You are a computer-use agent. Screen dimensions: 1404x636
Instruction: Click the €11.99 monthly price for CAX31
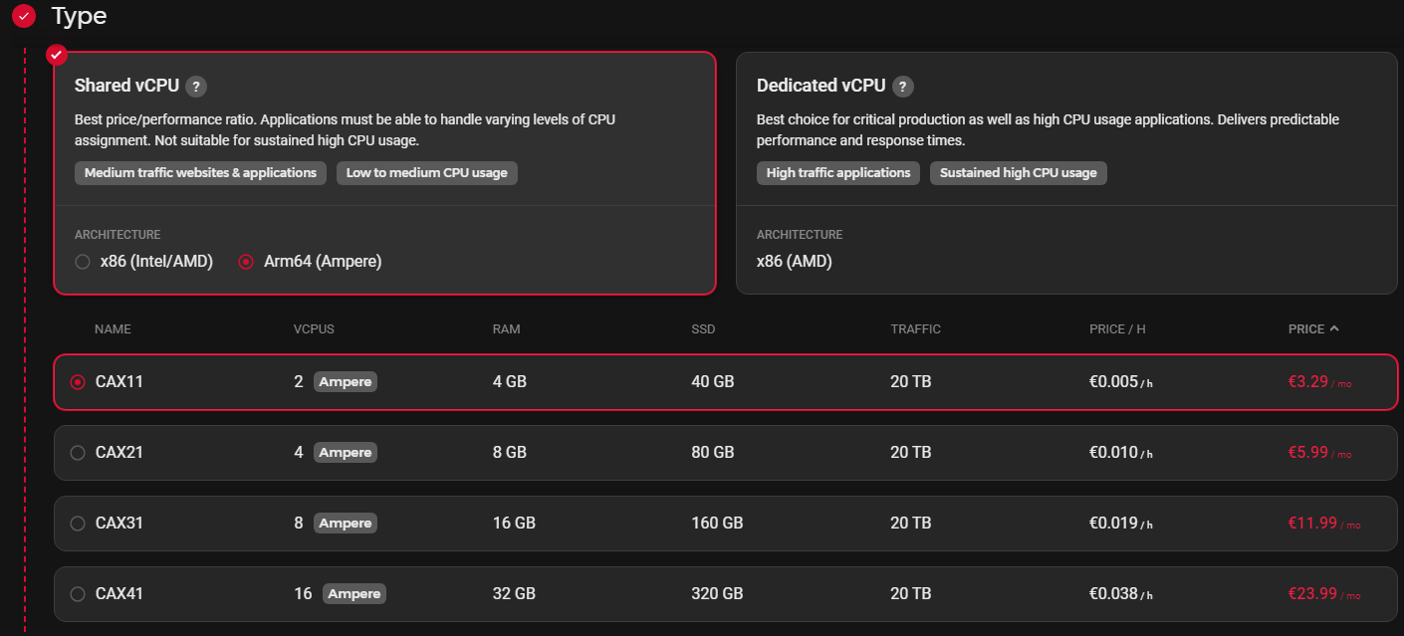point(1312,523)
